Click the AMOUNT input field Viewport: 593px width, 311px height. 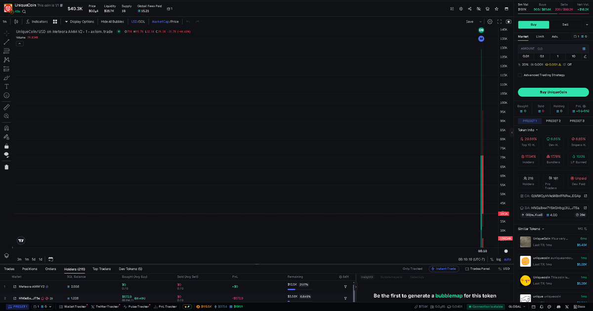coord(553,49)
